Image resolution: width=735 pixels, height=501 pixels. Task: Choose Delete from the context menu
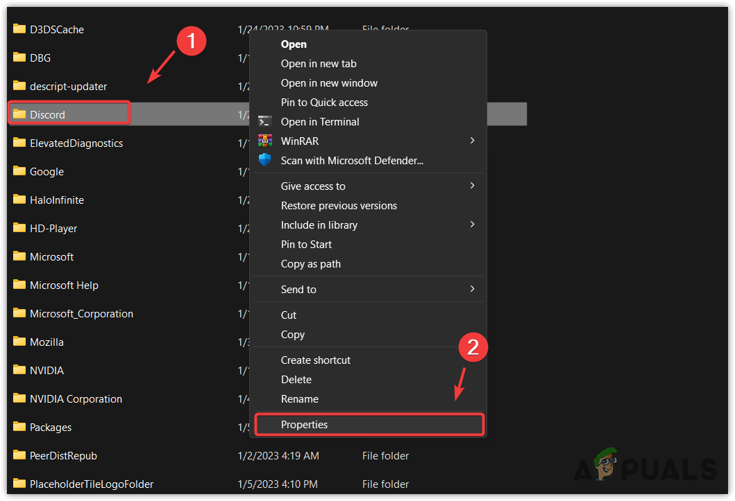pyautogui.click(x=296, y=379)
